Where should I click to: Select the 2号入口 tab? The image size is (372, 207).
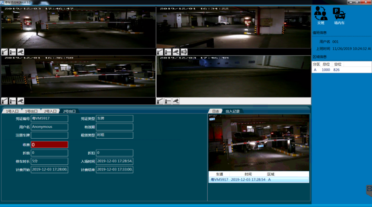coord(50,111)
